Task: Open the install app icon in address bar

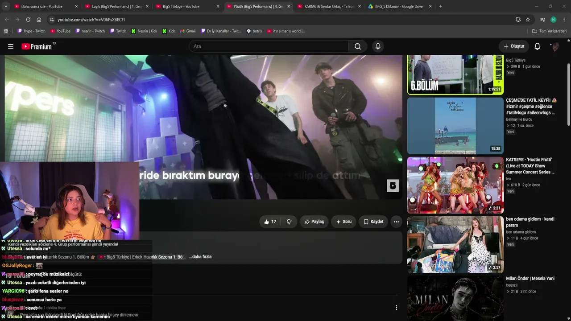Action: point(518,20)
